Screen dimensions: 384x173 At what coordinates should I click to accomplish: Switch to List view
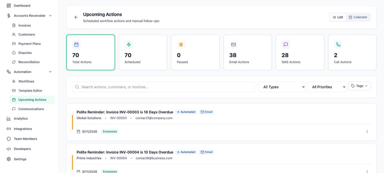click(338, 17)
